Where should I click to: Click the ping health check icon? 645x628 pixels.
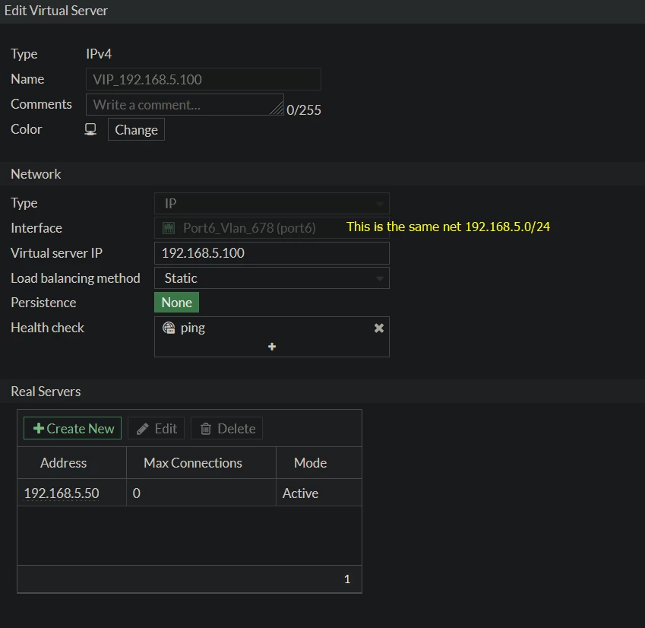coord(169,328)
